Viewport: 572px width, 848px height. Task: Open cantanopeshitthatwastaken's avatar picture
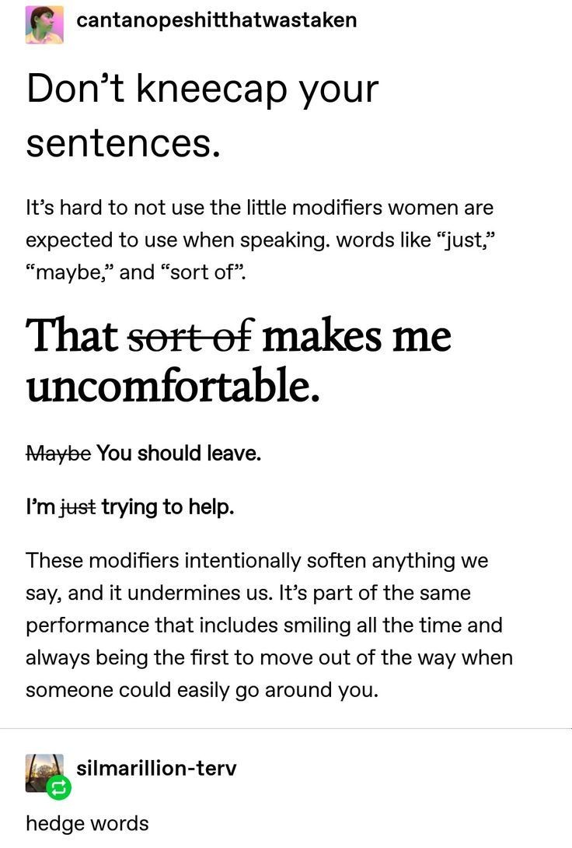(44, 24)
